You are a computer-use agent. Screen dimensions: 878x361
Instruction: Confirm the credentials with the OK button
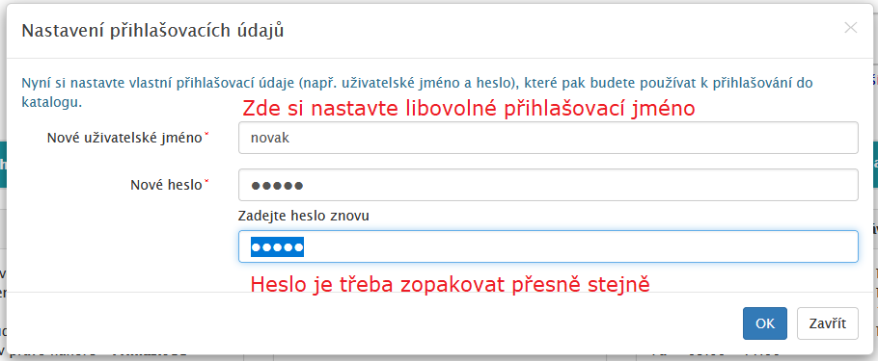765,323
